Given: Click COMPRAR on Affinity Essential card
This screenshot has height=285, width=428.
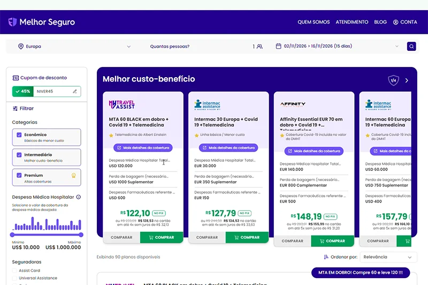Looking at the screenshot, I should [x=332, y=241].
